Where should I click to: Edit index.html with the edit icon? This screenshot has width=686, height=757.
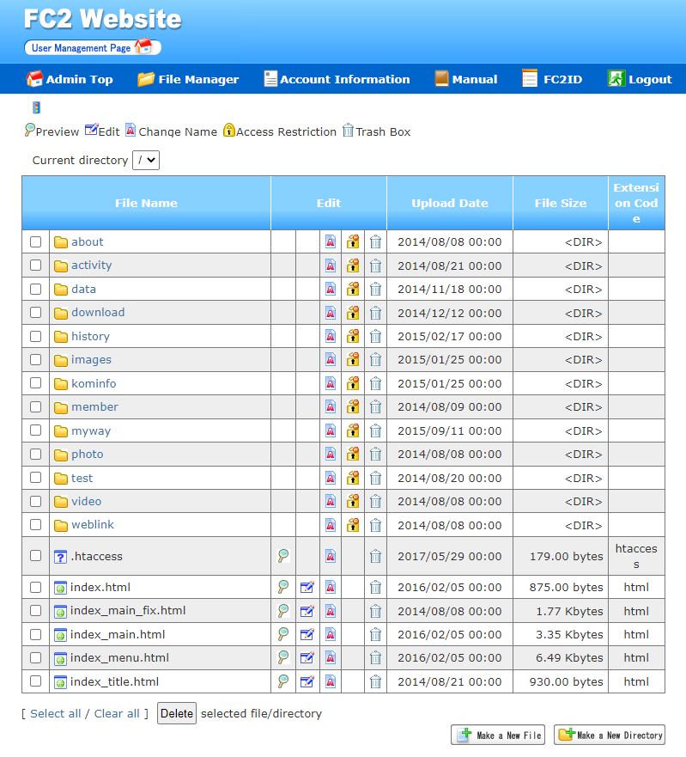click(x=307, y=588)
